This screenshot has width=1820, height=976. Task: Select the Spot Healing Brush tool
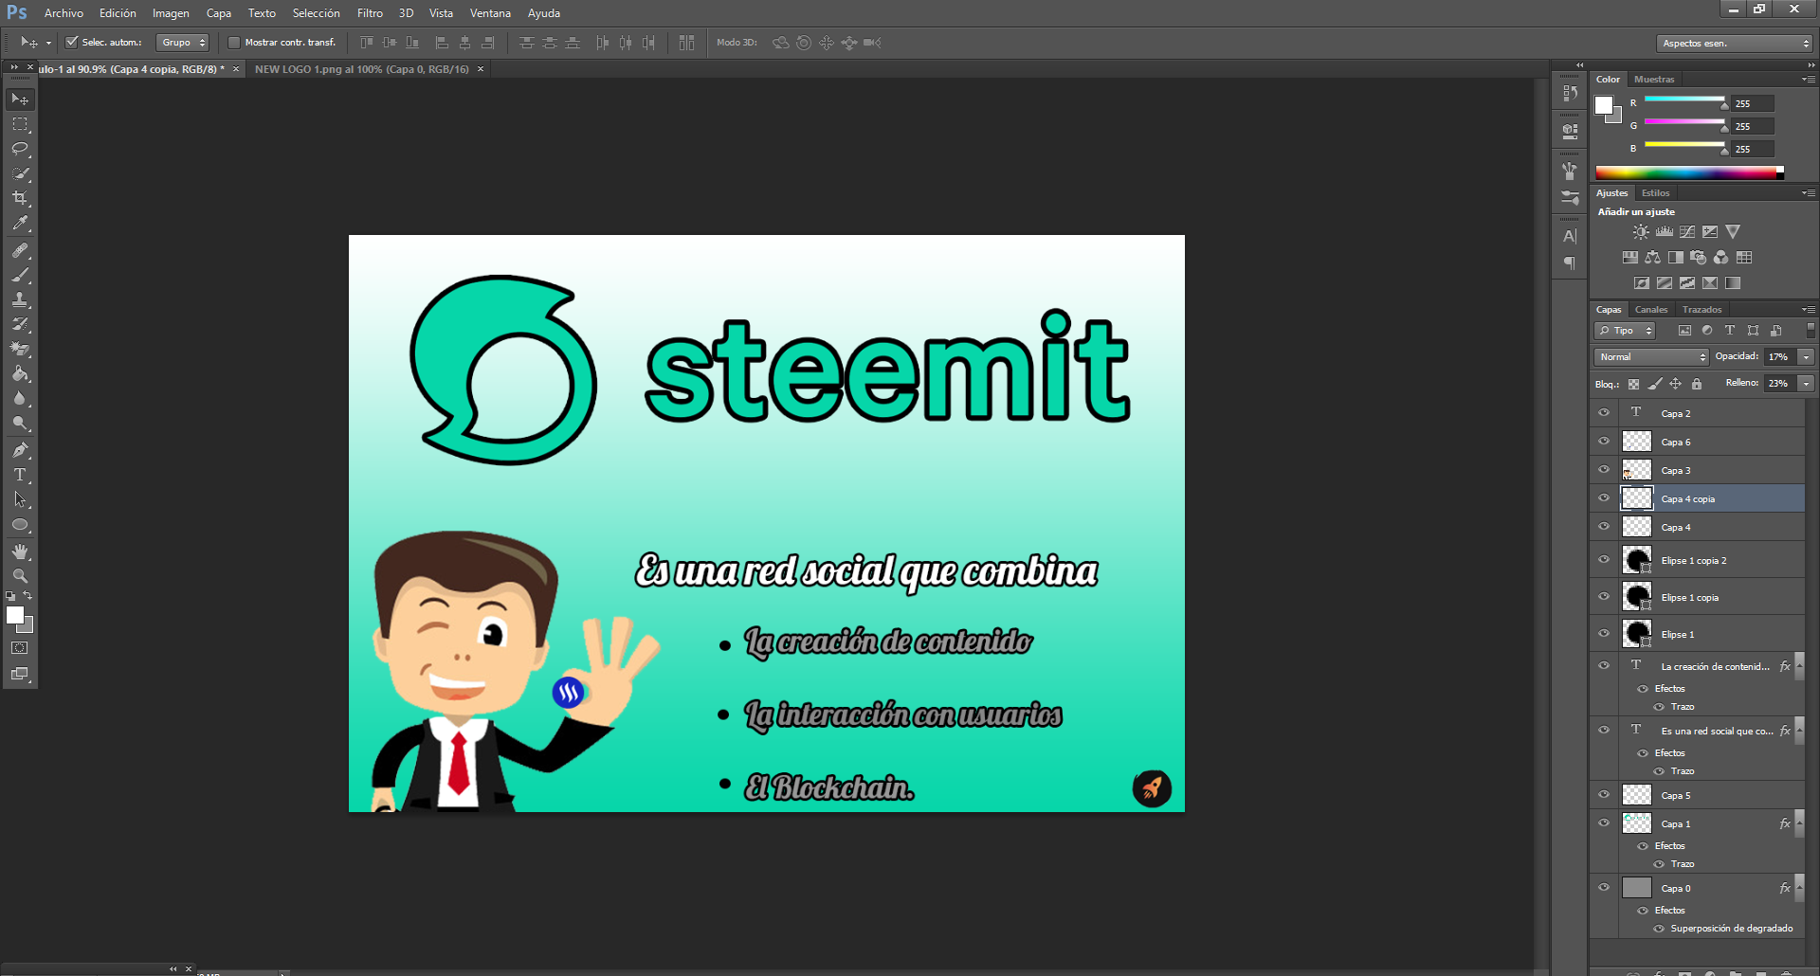pyautogui.click(x=20, y=250)
